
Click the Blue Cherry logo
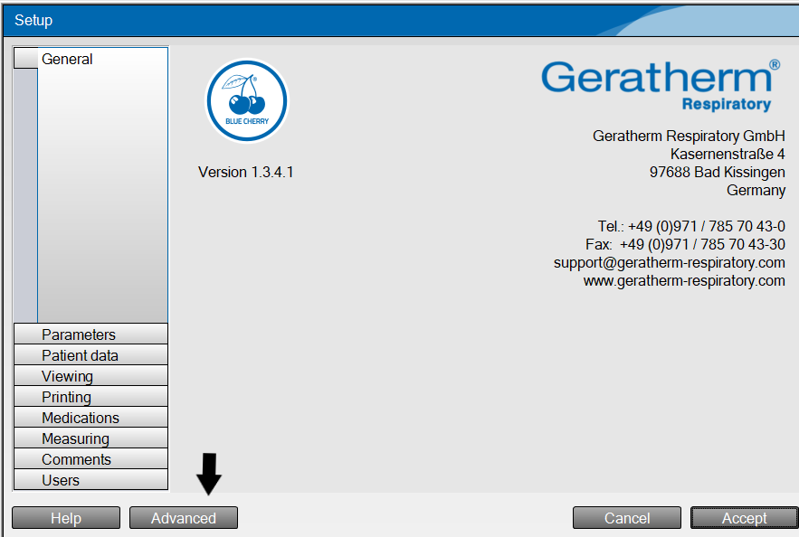[247, 100]
